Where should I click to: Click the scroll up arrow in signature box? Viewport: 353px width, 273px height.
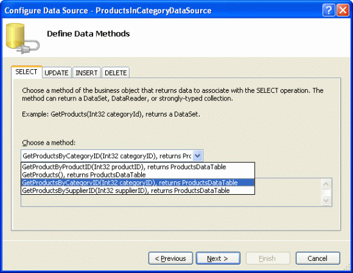point(326,184)
